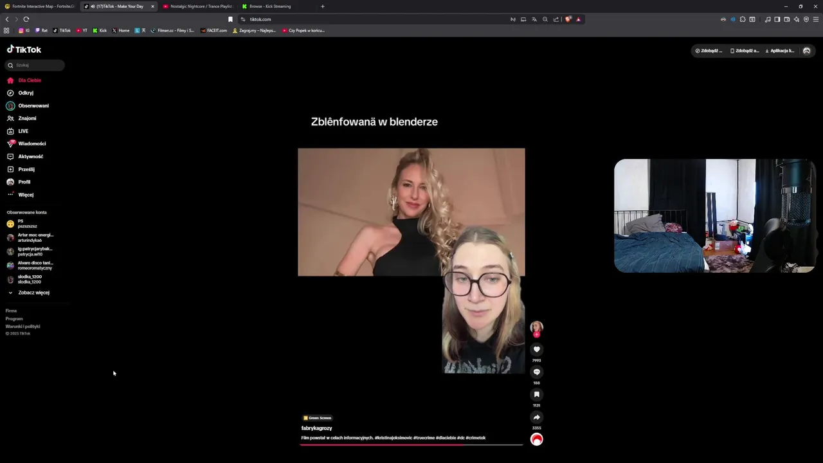Open the FACEIT.com bookmark
823x463 pixels.
click(x=213, y=30)
